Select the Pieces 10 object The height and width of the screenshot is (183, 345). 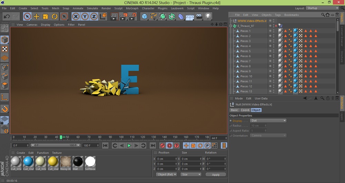click(246, 76)
